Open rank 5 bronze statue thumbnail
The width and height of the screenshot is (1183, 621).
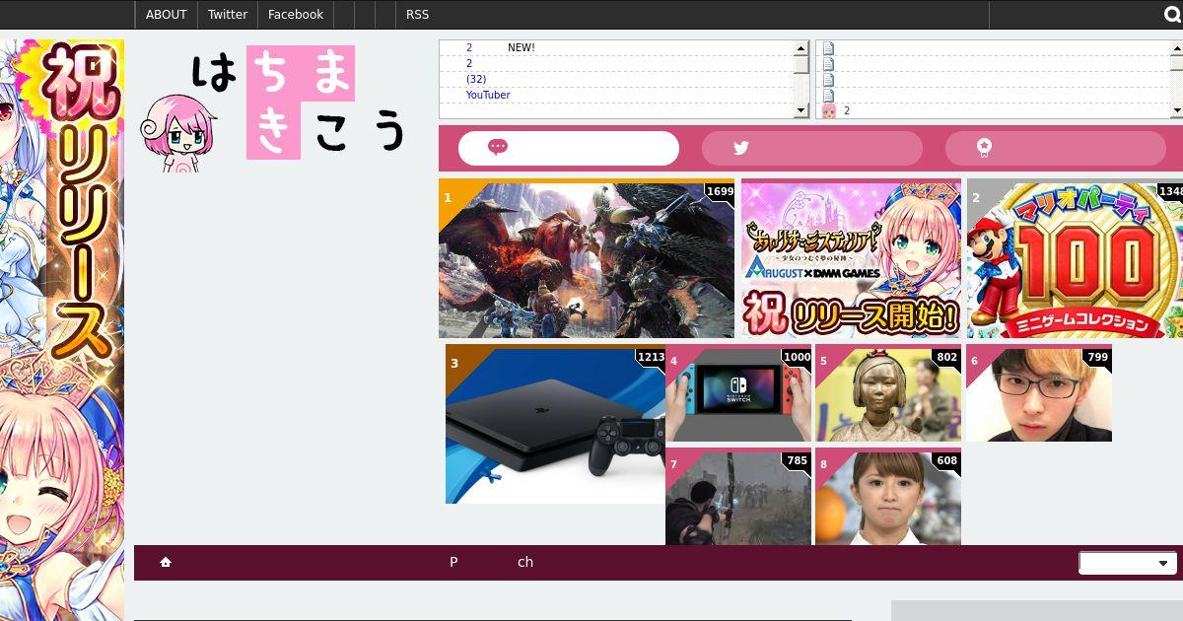tap(888, 392)
